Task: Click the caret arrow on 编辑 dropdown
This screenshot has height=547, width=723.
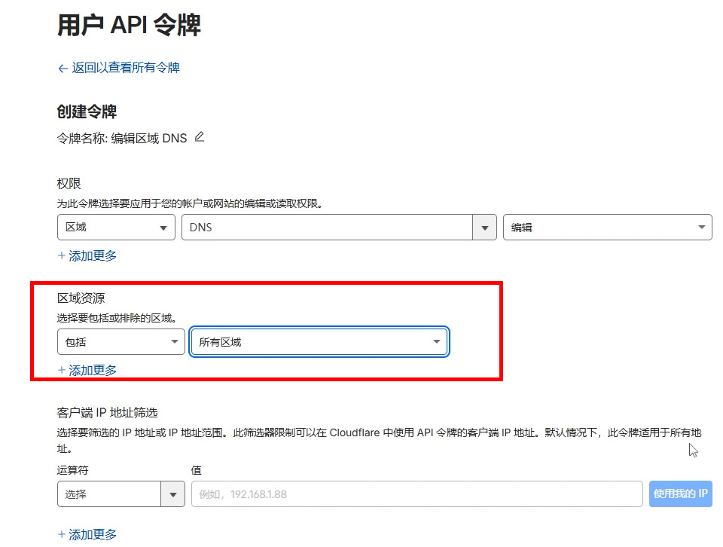Action: (702, 228)
